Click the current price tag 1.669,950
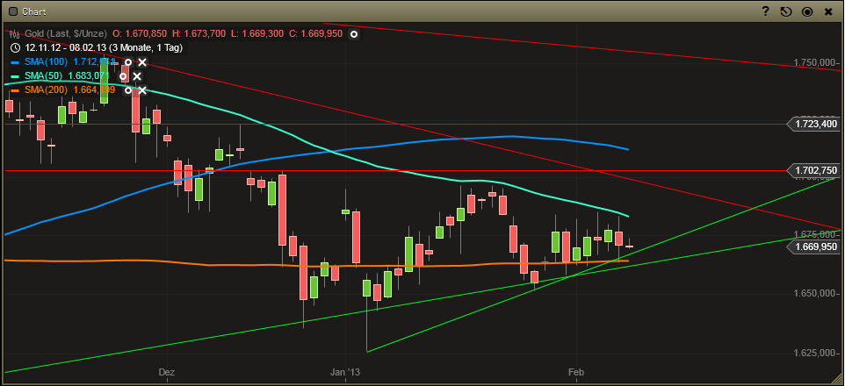The image size is (845, 386). [x=813, y=247]
